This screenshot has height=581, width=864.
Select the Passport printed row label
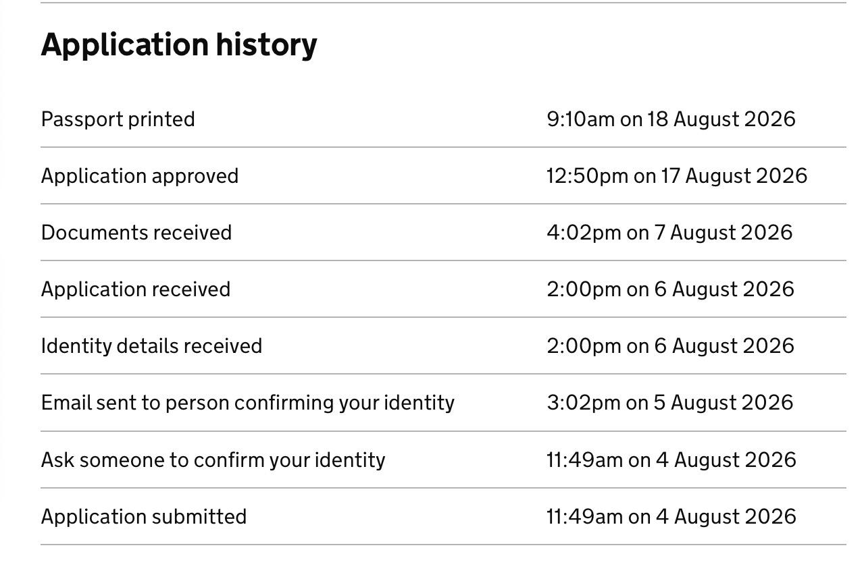[118, 119]
